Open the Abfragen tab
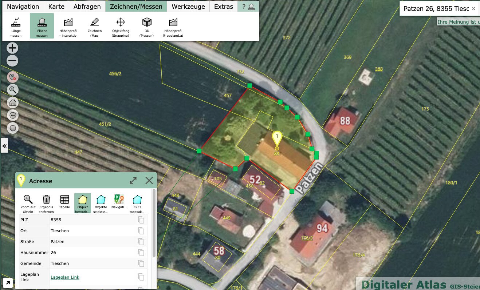 tap(87, 7)
